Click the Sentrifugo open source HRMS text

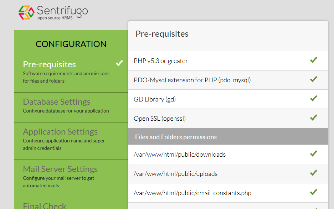pyautogui.click(x=62, y=12)
